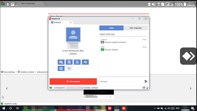Click the image icon in top bar

pyautogui.click(x=12, y=4)
